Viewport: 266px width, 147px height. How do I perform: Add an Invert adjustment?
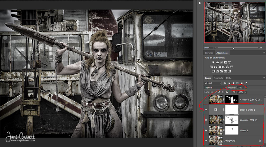coord(213,71)
